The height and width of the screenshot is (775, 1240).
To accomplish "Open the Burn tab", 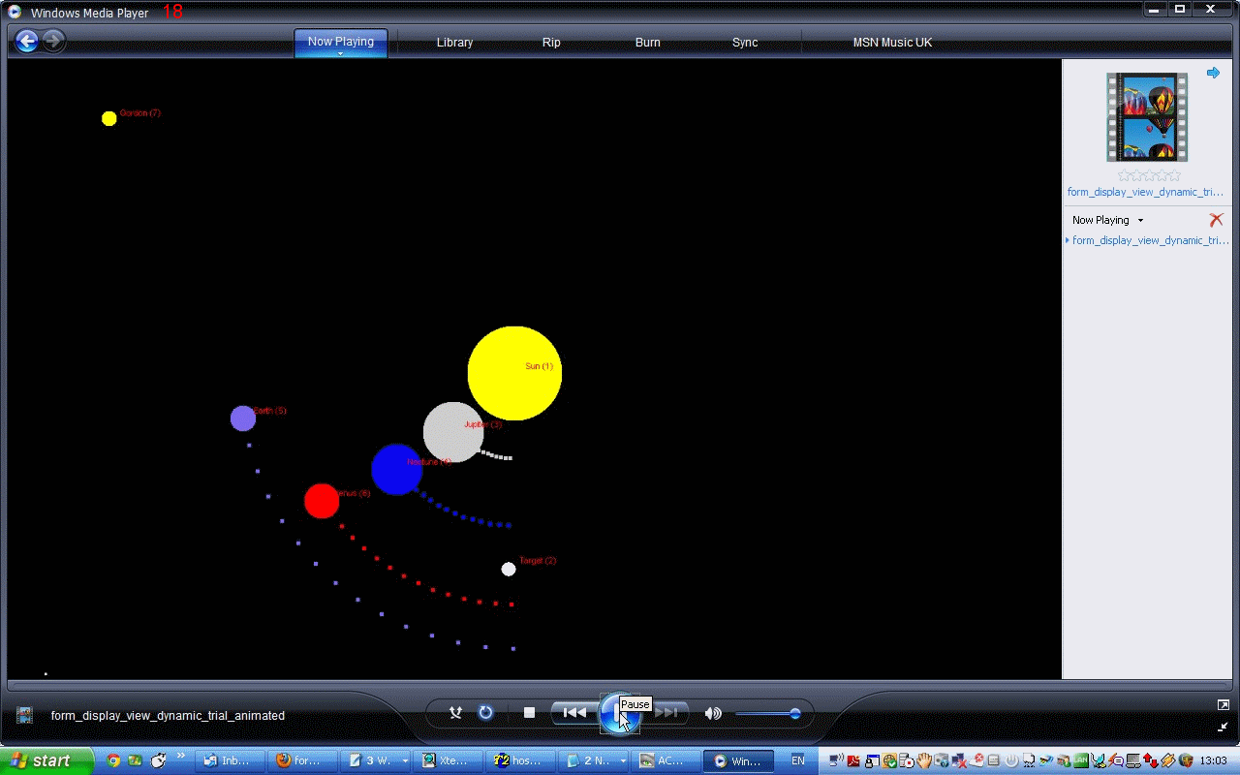I will click(x=648, y=43).
